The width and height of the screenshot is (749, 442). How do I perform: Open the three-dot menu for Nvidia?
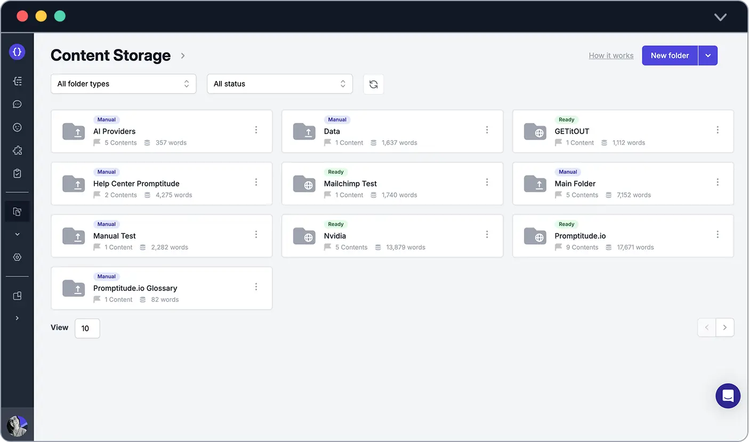pyautogui.click(x=487, y=234)
